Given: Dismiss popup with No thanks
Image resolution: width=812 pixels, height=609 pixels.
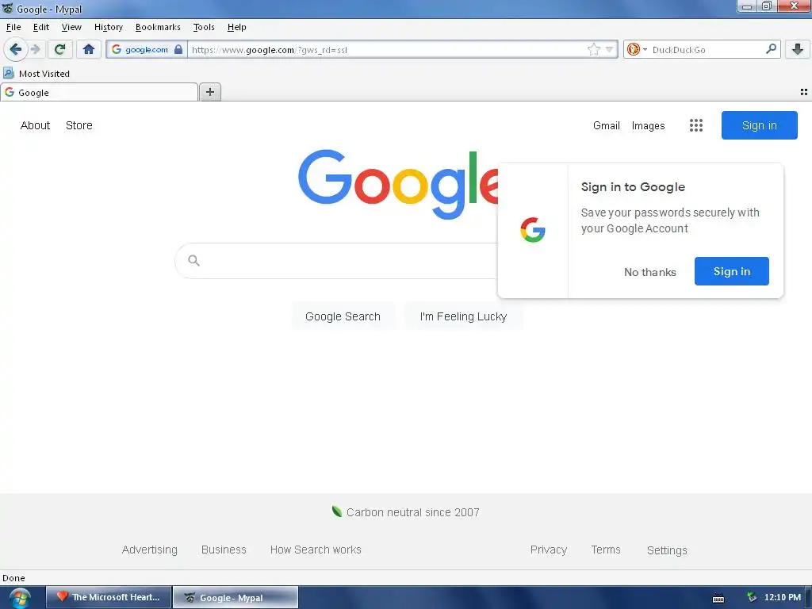Looking at the screenshot, I should pos(650,272).
